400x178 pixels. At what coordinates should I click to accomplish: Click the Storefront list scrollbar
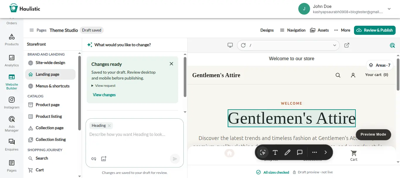click(x=79, y=93)
